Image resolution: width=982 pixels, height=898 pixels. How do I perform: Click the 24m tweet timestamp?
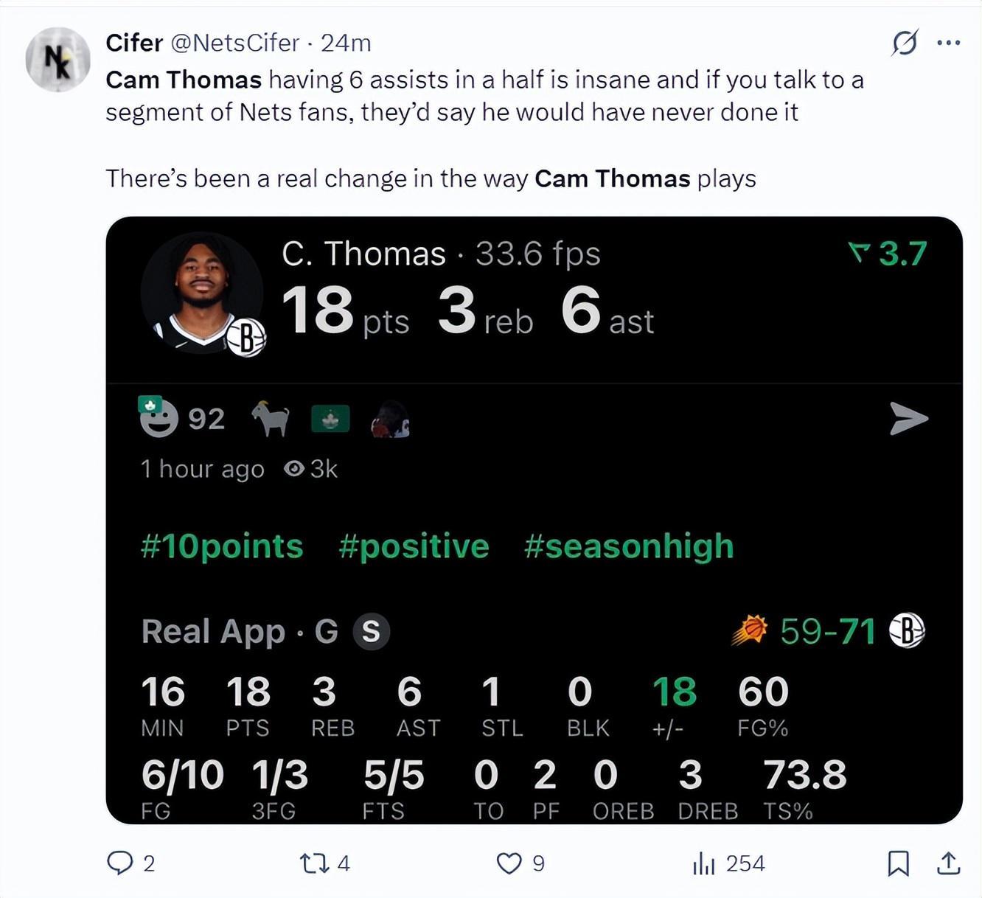pyautogui.click(x=346, y=43)
